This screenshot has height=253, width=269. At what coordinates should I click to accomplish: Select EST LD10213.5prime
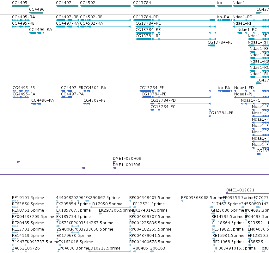(x=109, y=251)
